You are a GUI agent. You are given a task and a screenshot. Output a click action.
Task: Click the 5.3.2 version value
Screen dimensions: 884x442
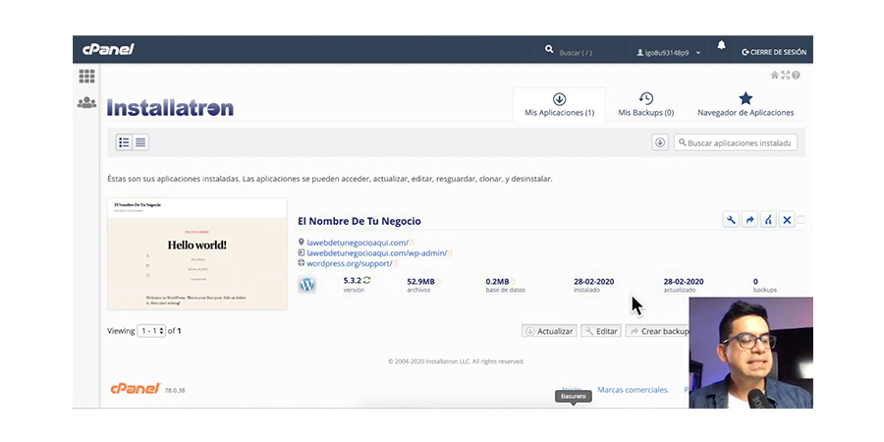[353, 280]
